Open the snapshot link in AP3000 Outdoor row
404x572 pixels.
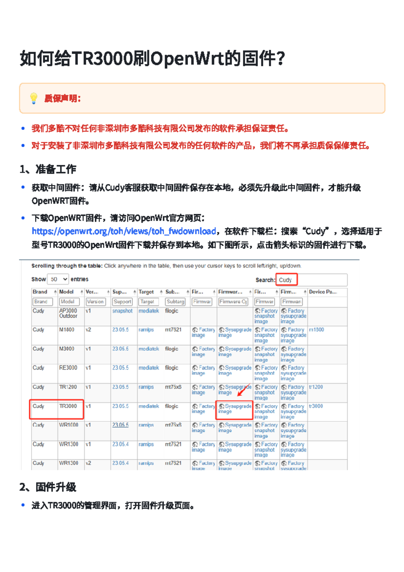122,311
